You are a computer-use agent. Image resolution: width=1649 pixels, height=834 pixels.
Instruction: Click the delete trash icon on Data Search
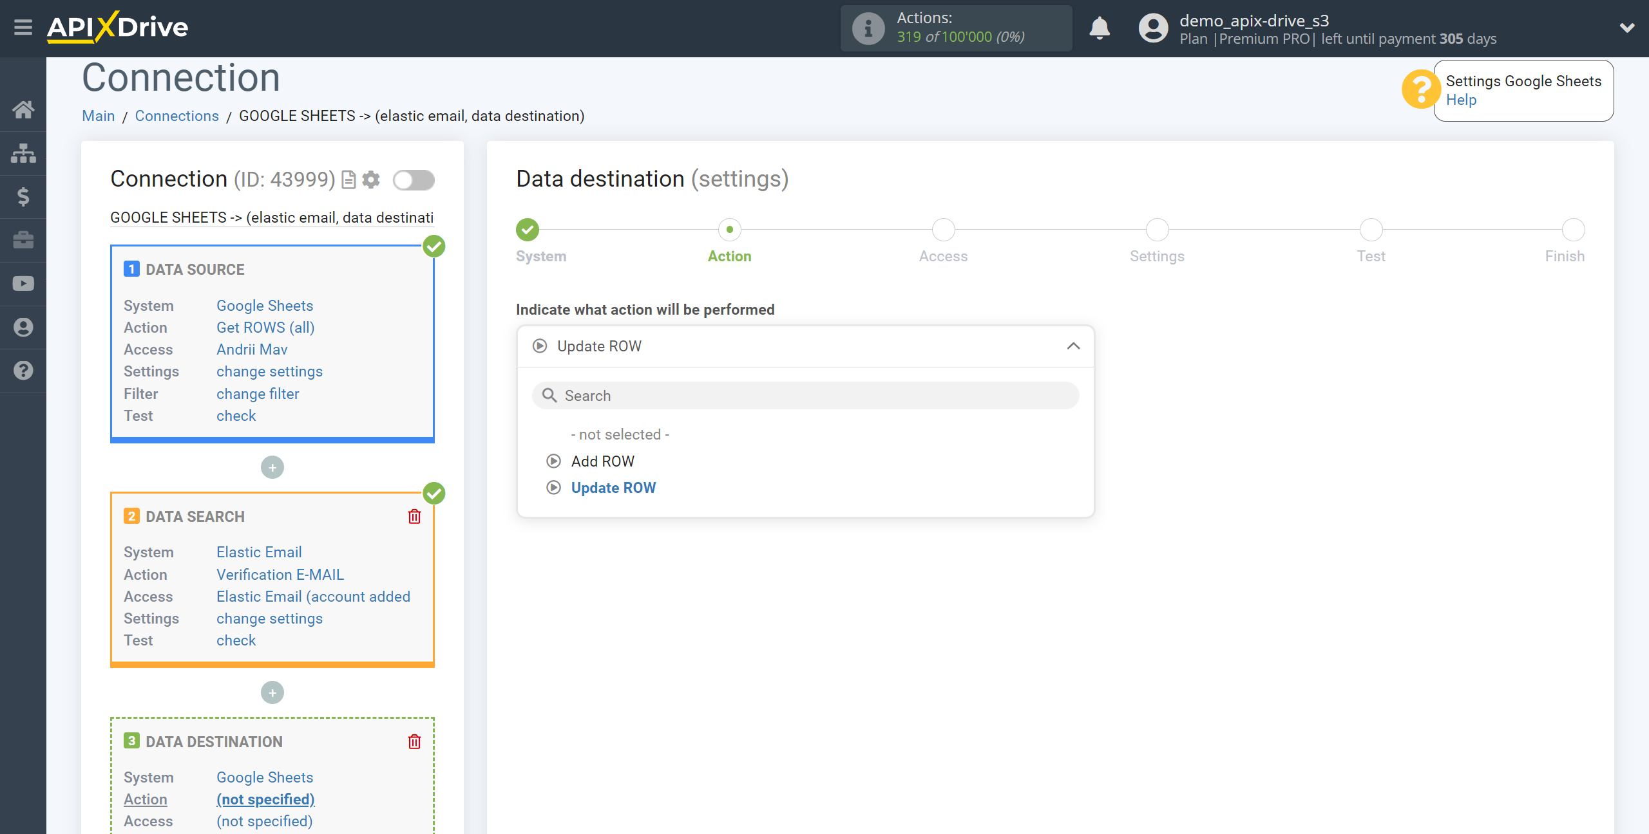pyautogui.click(x=413, y=516)
